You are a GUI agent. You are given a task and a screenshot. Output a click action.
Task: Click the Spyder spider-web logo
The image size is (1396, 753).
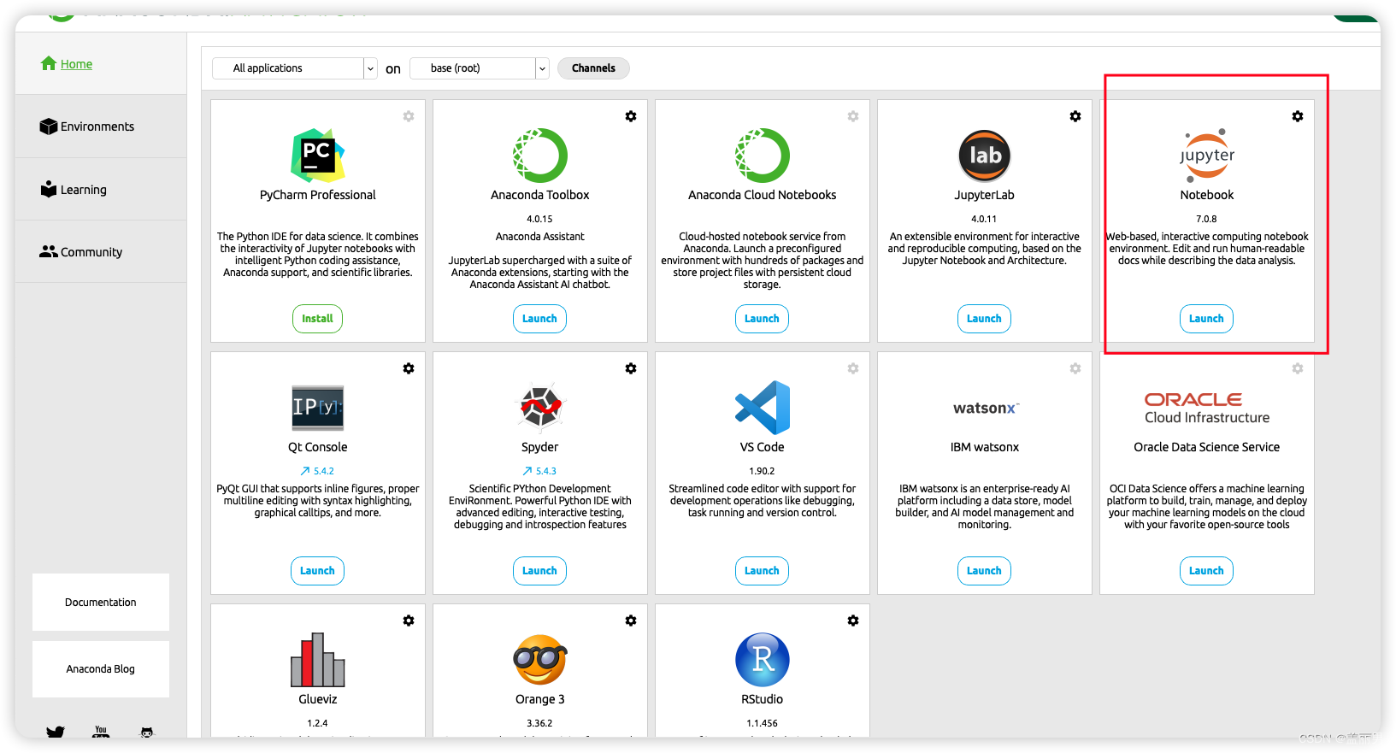click(540, 407)
